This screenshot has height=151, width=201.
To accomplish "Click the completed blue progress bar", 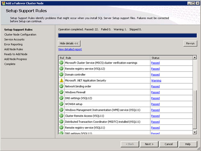I will click(x=127, y=35).
